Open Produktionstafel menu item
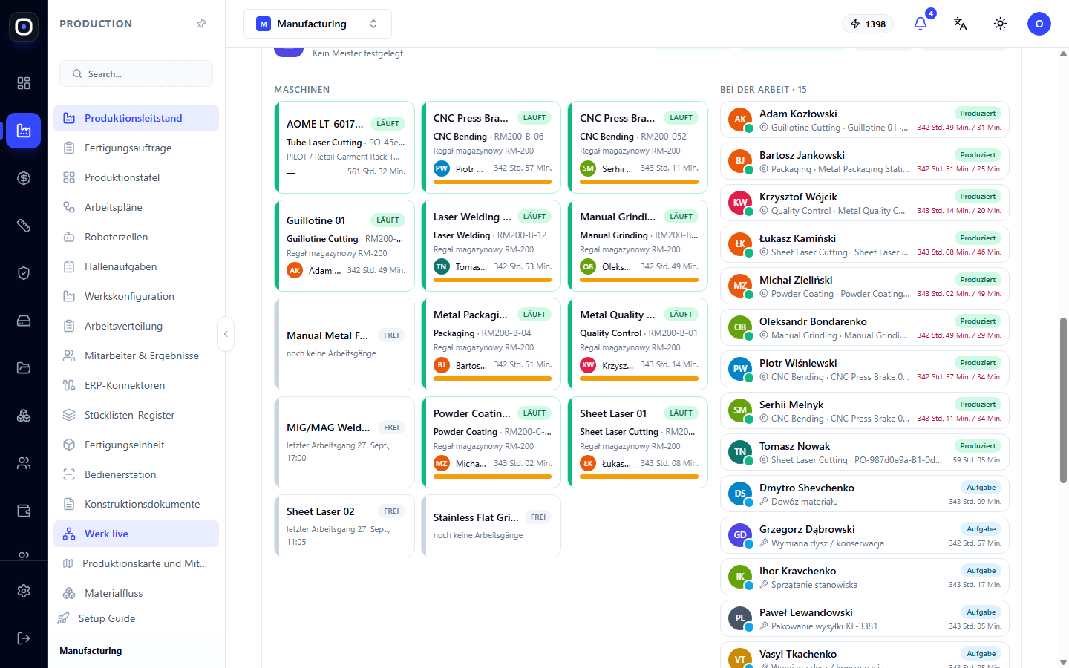Screen dimensions: 1069x668 136,177
